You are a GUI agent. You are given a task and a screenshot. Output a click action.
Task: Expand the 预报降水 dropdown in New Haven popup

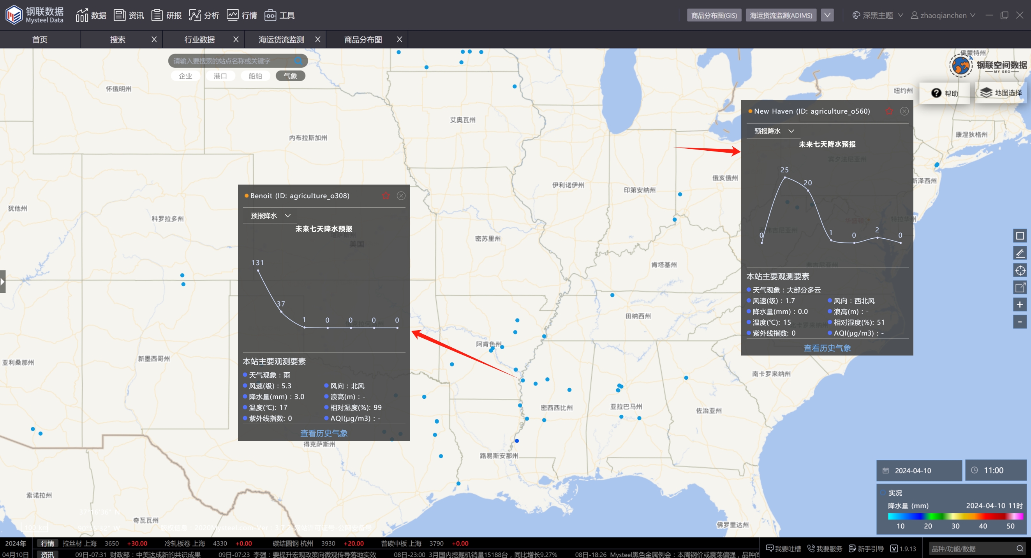[x=774, y=131]
